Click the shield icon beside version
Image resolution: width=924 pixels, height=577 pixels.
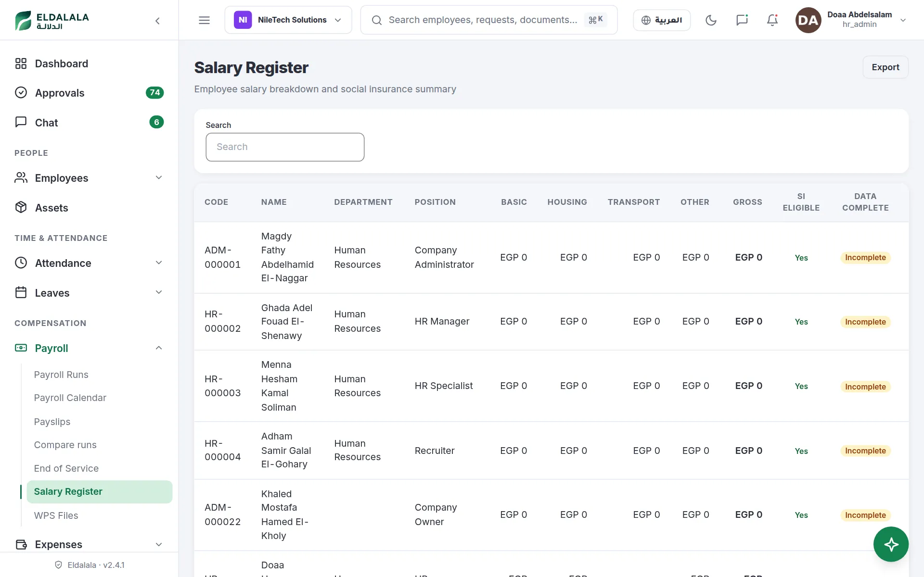[x=59, y=565]
